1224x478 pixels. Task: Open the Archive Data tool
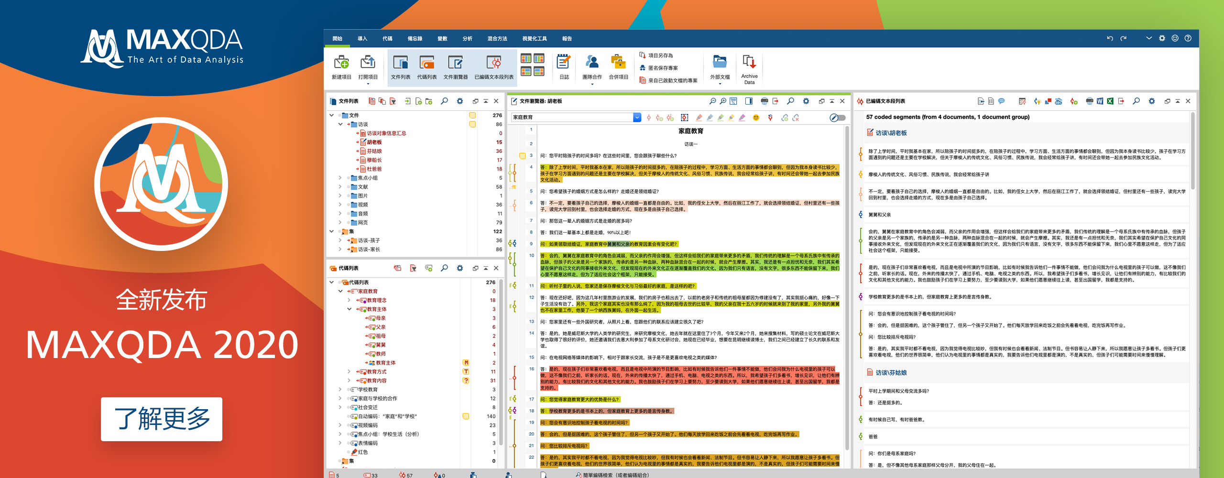pyautogui.click(x=749, y=70)
